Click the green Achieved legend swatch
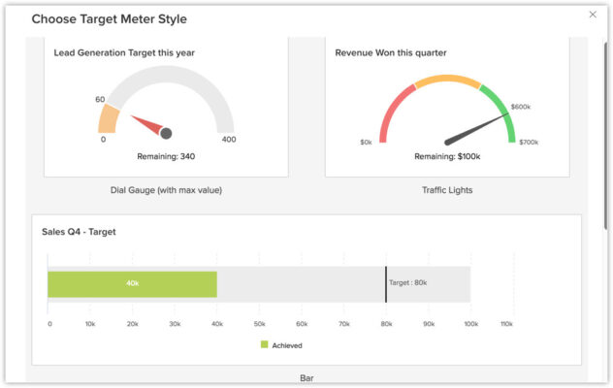This screenshot has width=613, height=388. [264, 344]
